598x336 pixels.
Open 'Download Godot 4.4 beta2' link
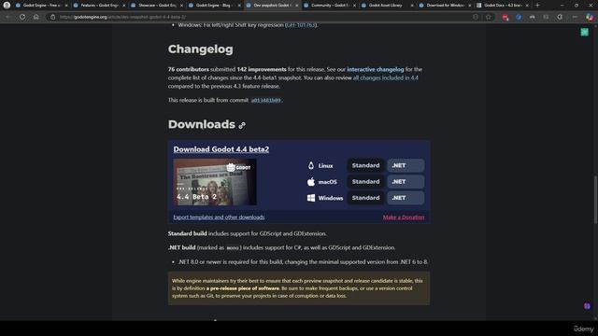pos(221,149)
